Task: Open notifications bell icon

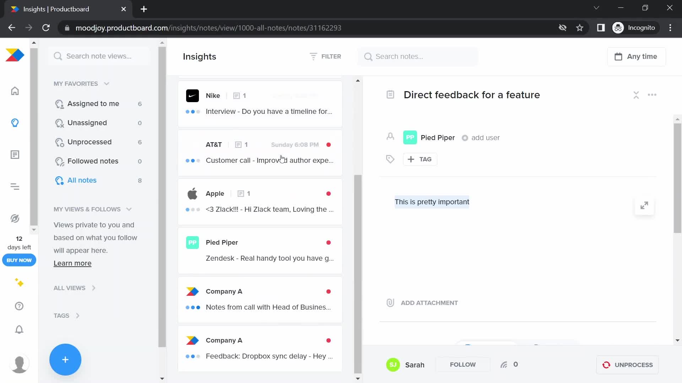Action: pos(19,329)
